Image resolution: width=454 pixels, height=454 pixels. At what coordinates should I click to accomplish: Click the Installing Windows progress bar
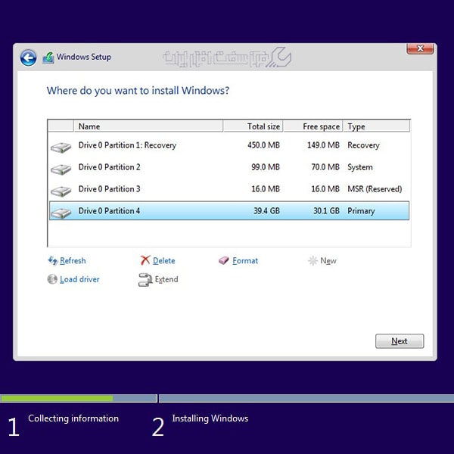[x=306, y=398]
